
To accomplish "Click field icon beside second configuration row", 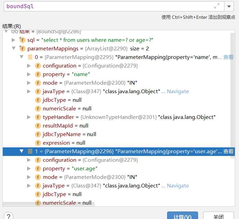I will click(38, 160).
